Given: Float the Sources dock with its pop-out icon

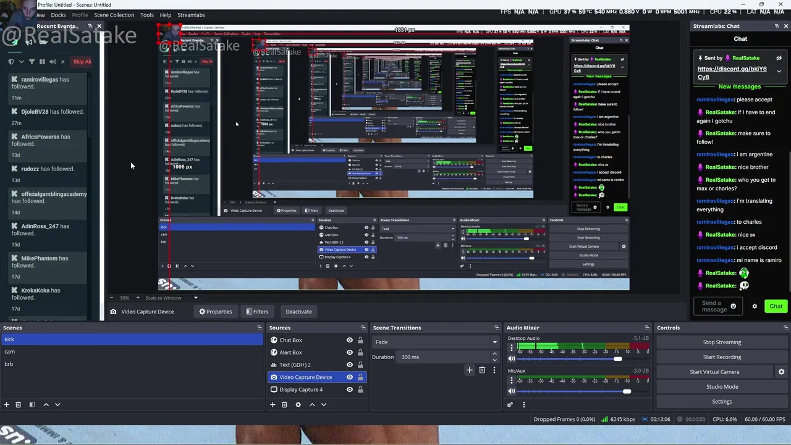Looking at the screenshot, I should click(363, 328).
